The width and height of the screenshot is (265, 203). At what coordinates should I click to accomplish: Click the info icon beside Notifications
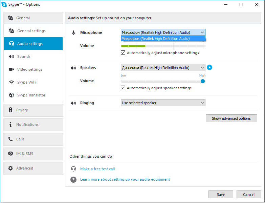click(10, 125)
